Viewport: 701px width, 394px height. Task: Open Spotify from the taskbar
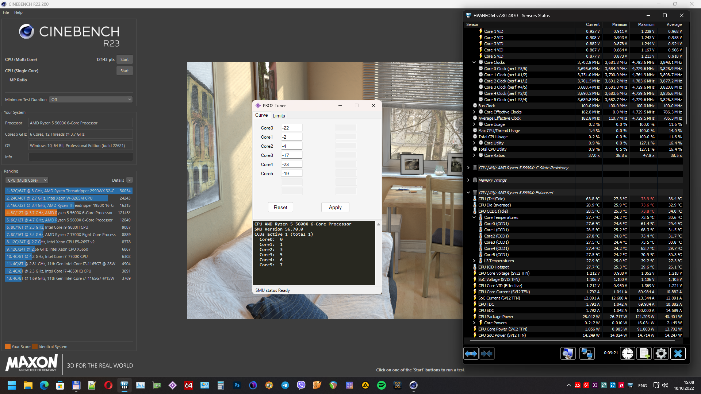tap(381, 385)
